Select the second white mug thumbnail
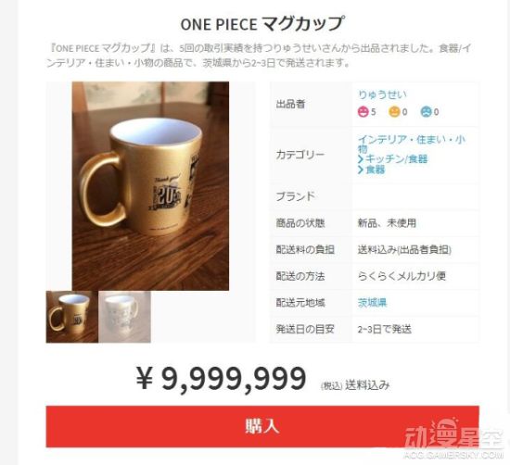The width and height of the screenshot is (510, 465). tap(124, 317)
